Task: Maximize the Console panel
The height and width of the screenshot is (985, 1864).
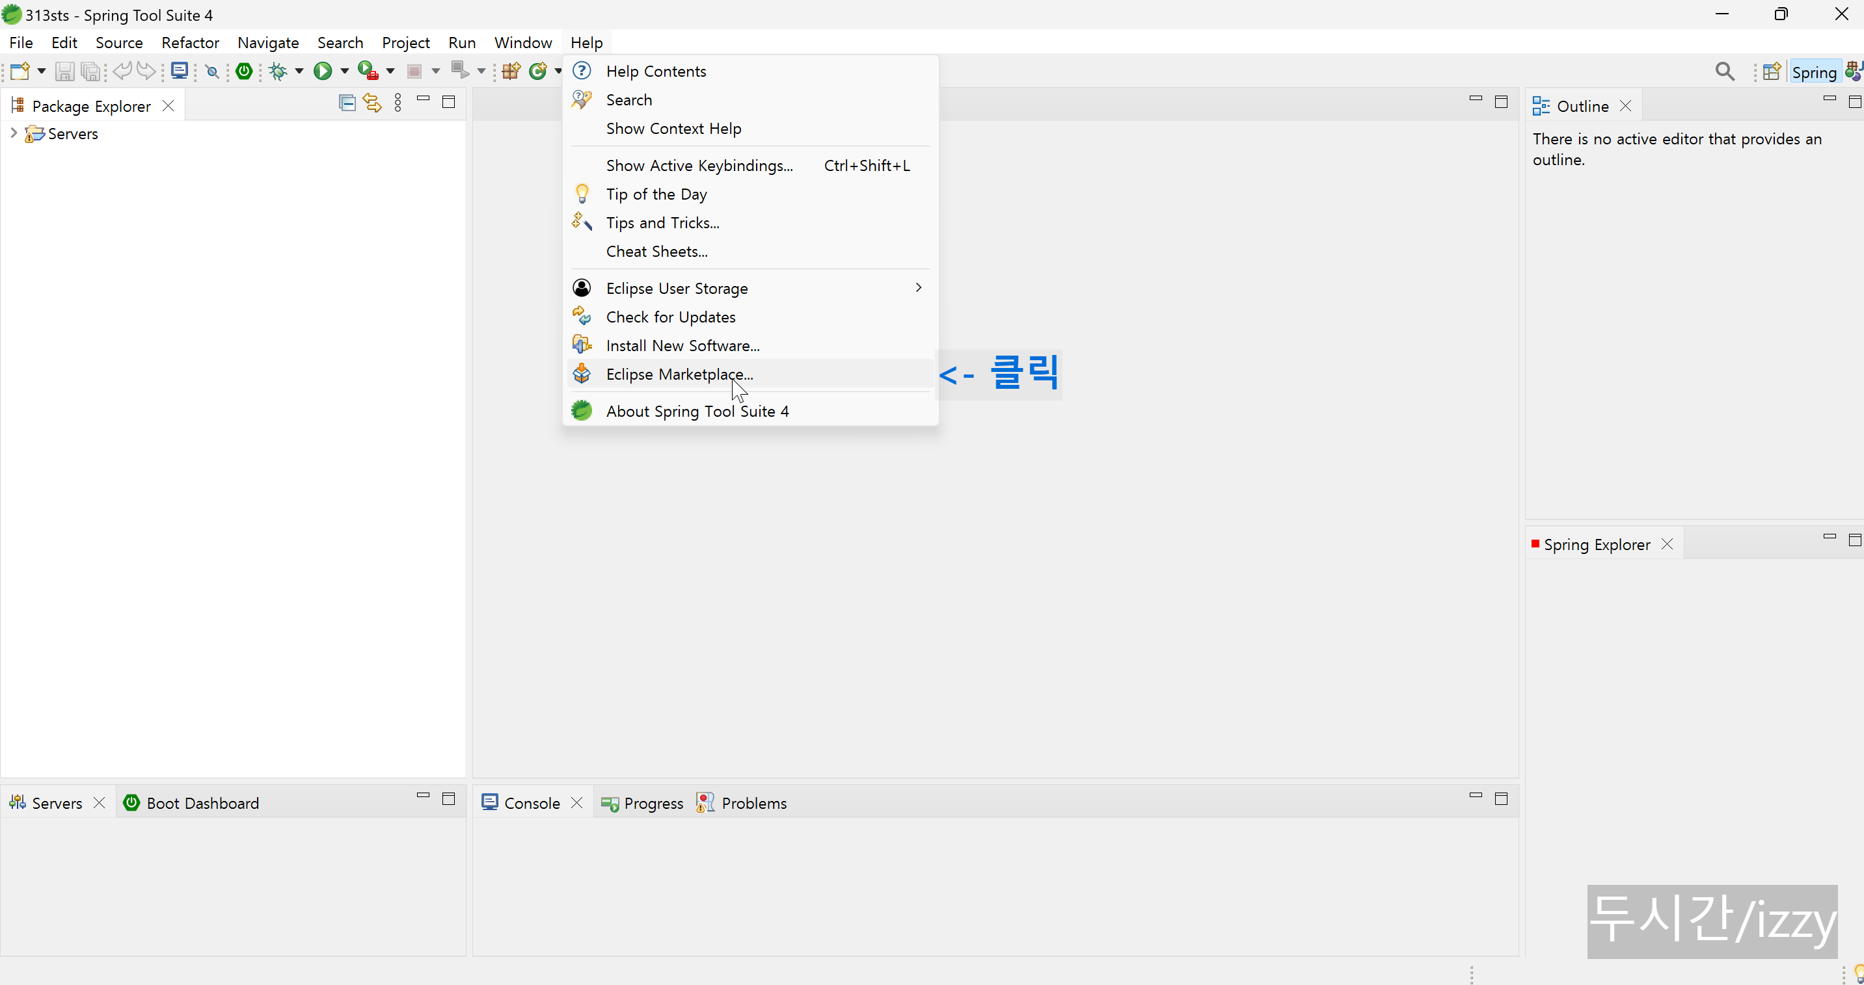Action: [x=1502, y=798]
